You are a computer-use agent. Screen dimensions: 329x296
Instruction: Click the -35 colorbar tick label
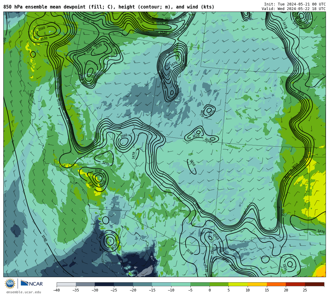coord(76,290)
